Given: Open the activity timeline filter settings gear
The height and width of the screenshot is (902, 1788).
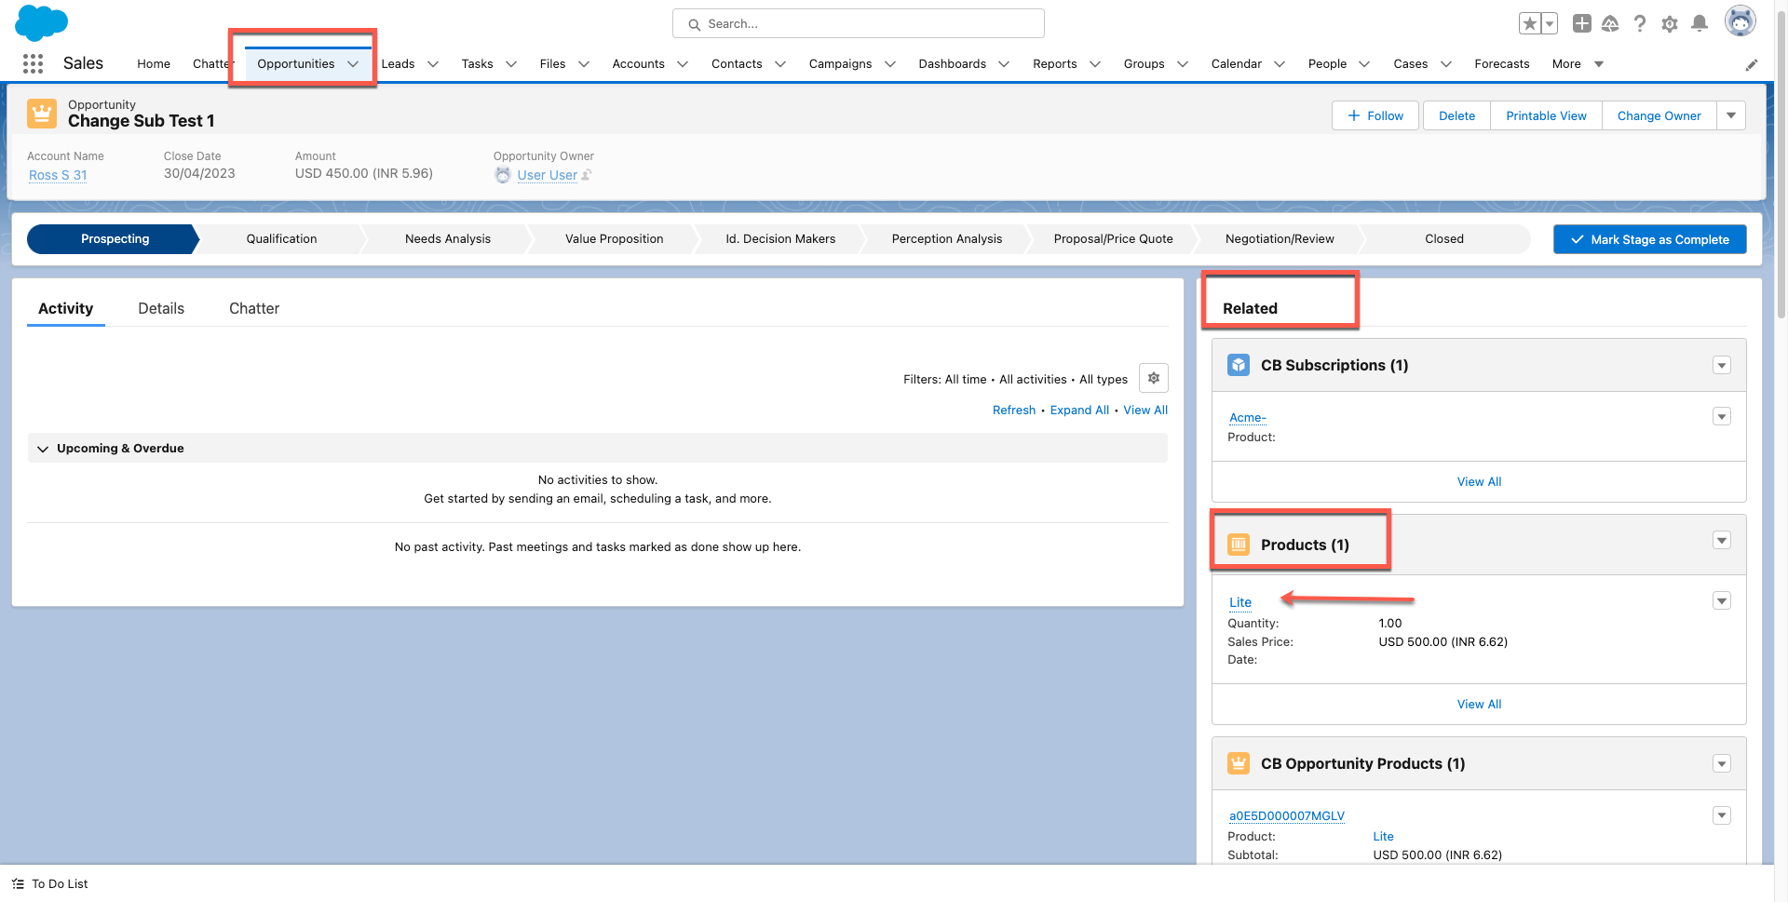Looking at the screenshot, I should click(x=1154, y=378).
